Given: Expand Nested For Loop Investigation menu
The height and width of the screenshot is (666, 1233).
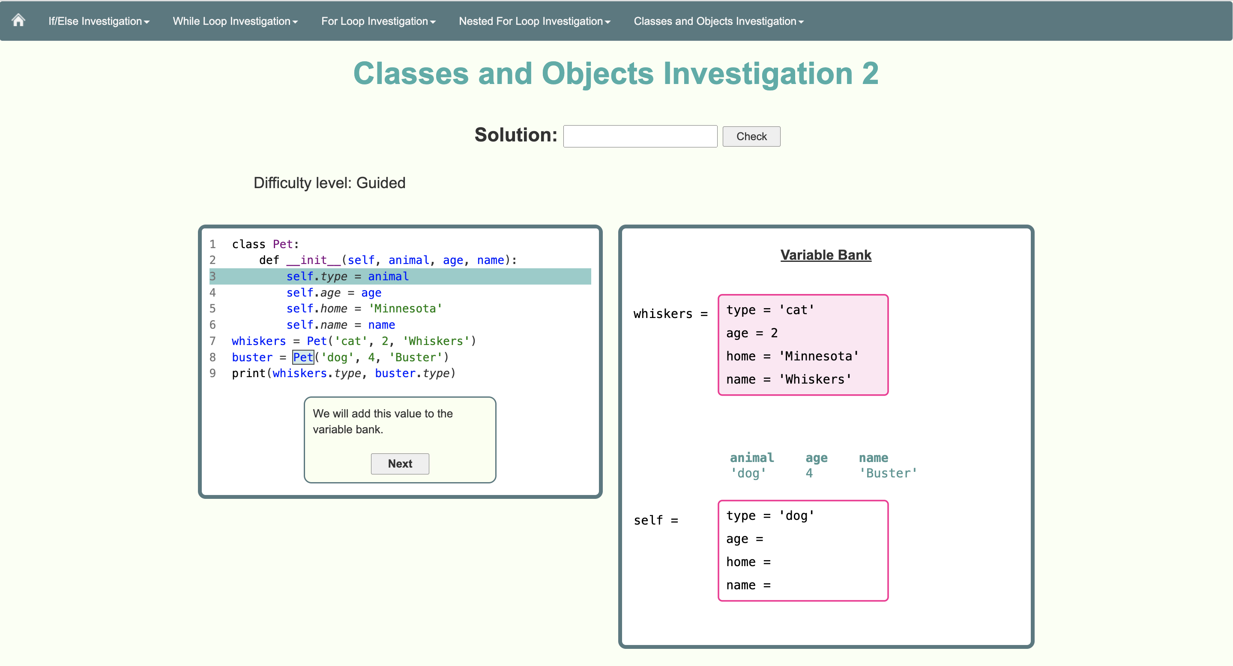Looking at the screenshot, I should tap(534, 21).
